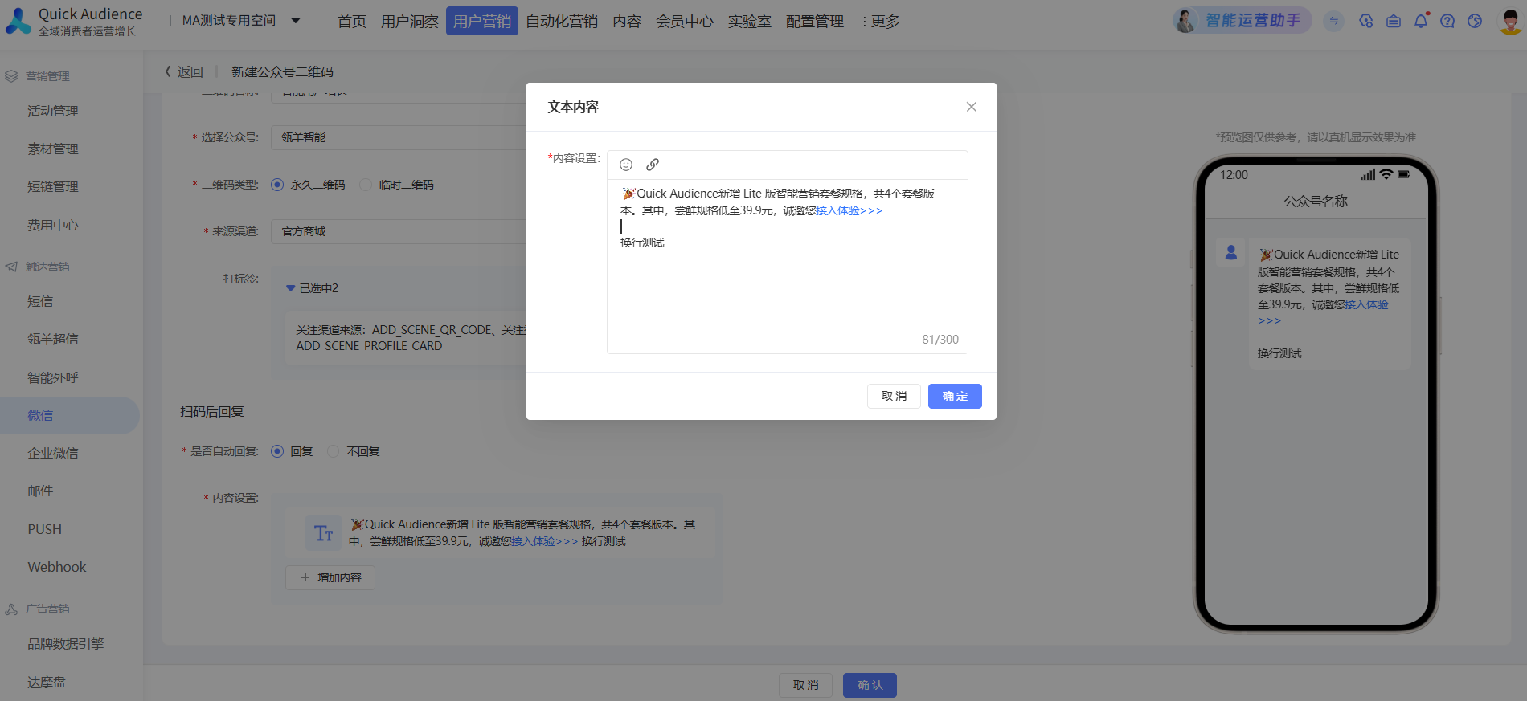Open 邮件 in the sidebar

point(40,491)
